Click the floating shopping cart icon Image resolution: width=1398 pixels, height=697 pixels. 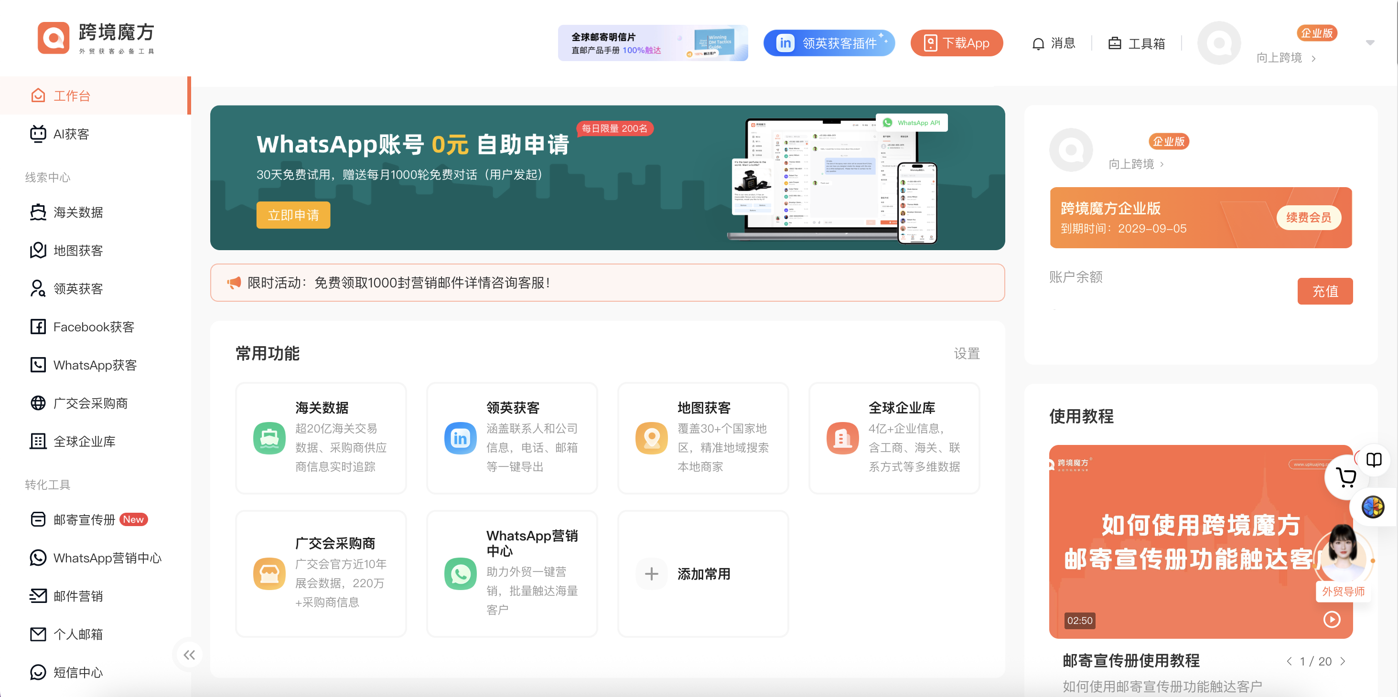pyautogui.click(x=1345, y=477)
